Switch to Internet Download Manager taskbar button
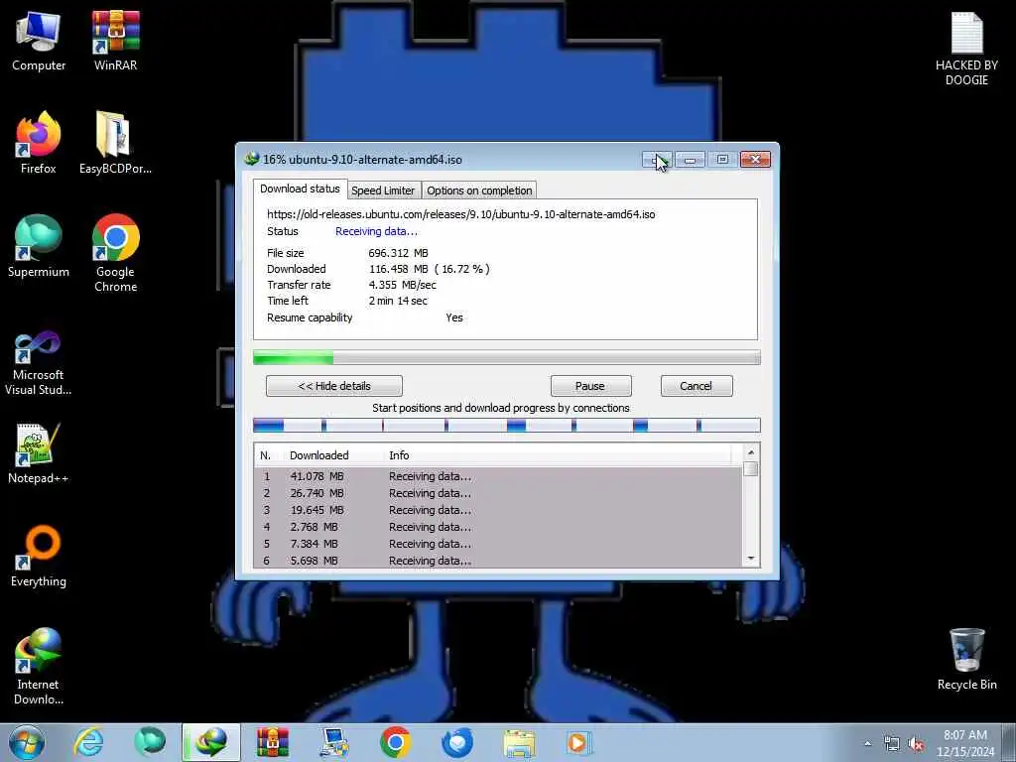 (x=211, y=742)
